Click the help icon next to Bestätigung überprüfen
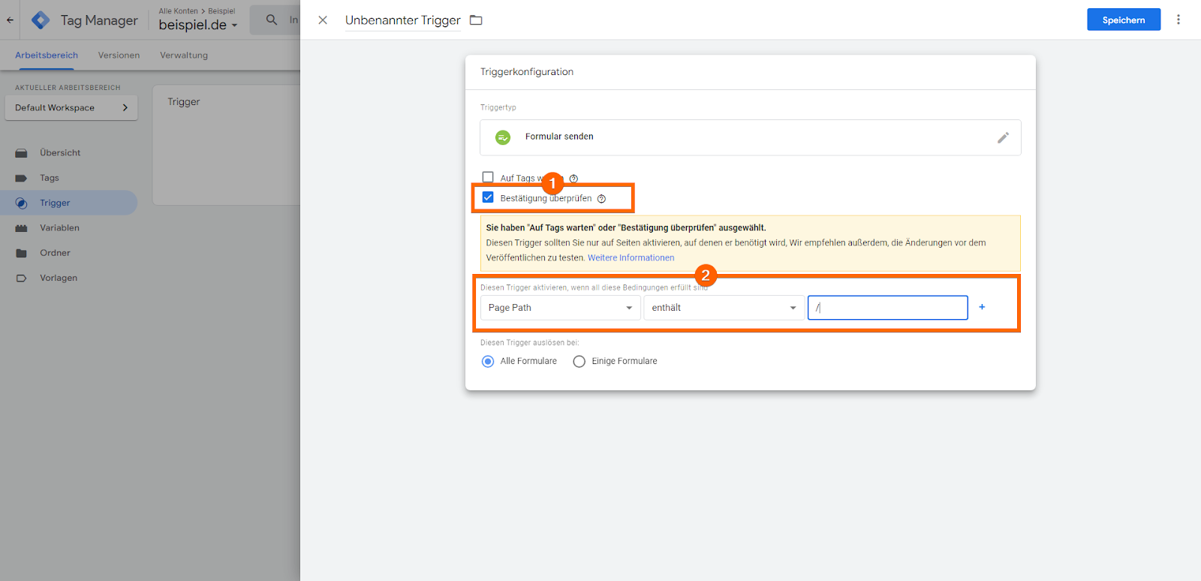 (601, 199)
